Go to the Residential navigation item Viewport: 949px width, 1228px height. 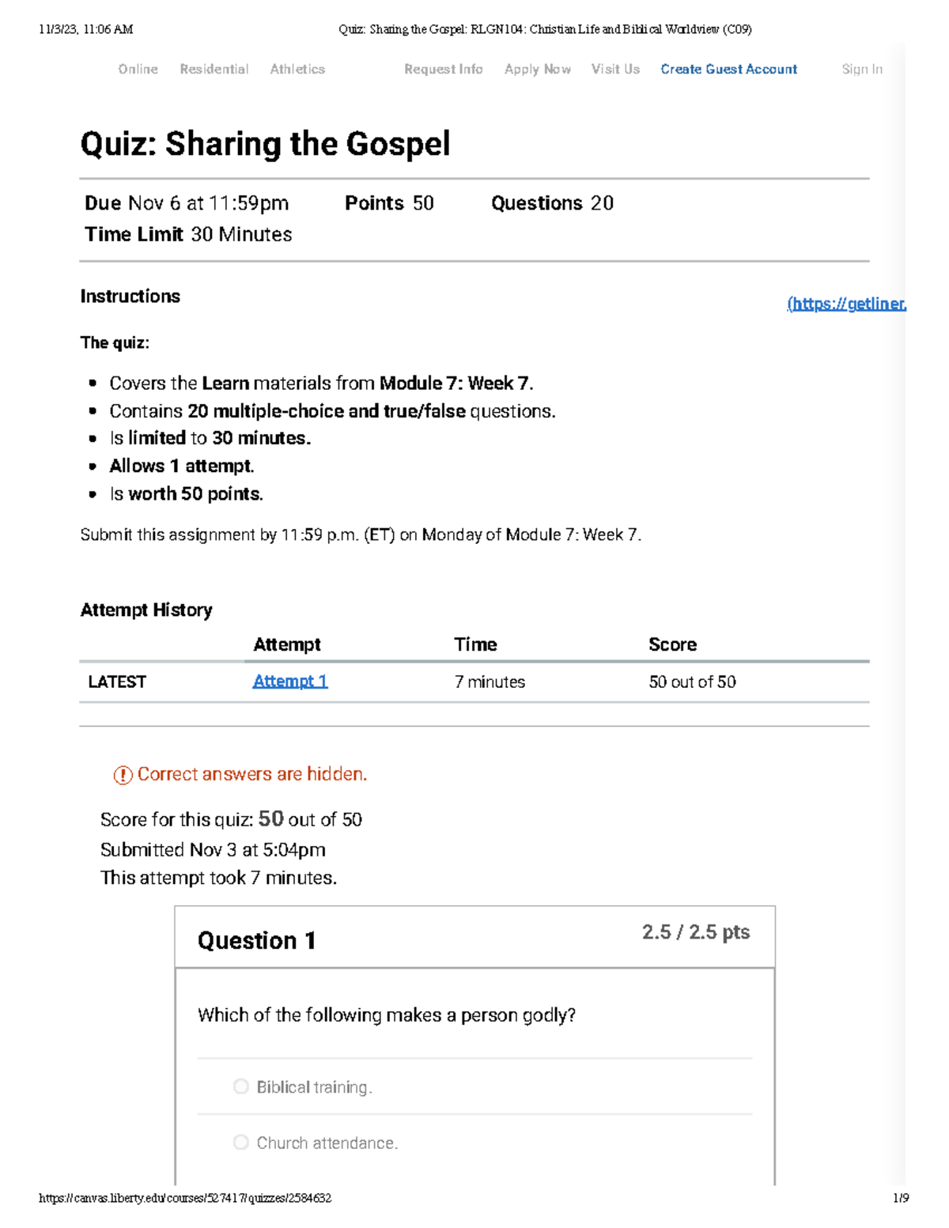point(214,70)
